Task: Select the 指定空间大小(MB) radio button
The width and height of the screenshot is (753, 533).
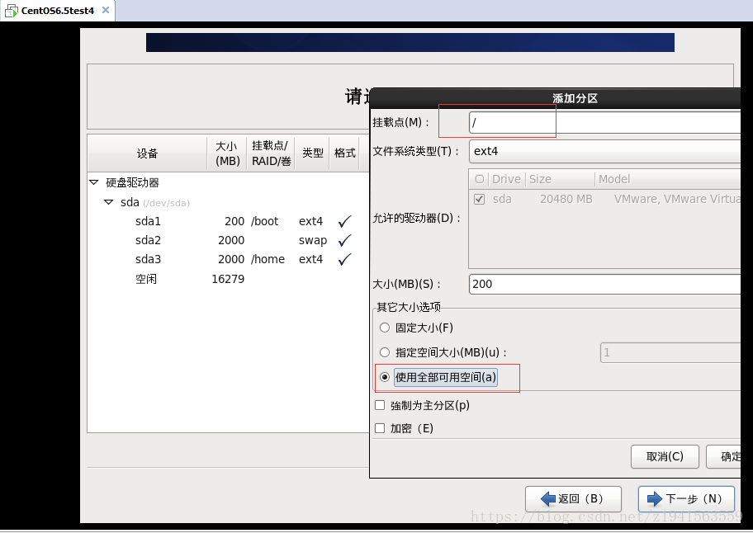Action: click(385, 352)
